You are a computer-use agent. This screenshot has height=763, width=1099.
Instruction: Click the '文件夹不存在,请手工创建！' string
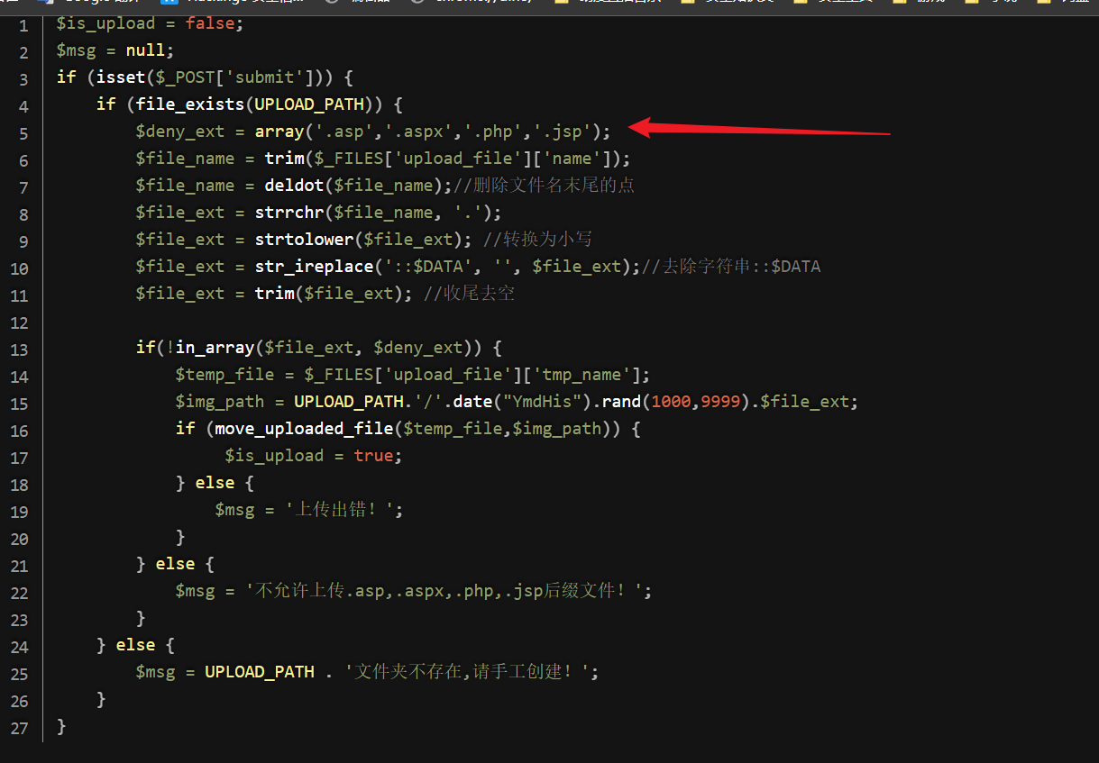468,672
